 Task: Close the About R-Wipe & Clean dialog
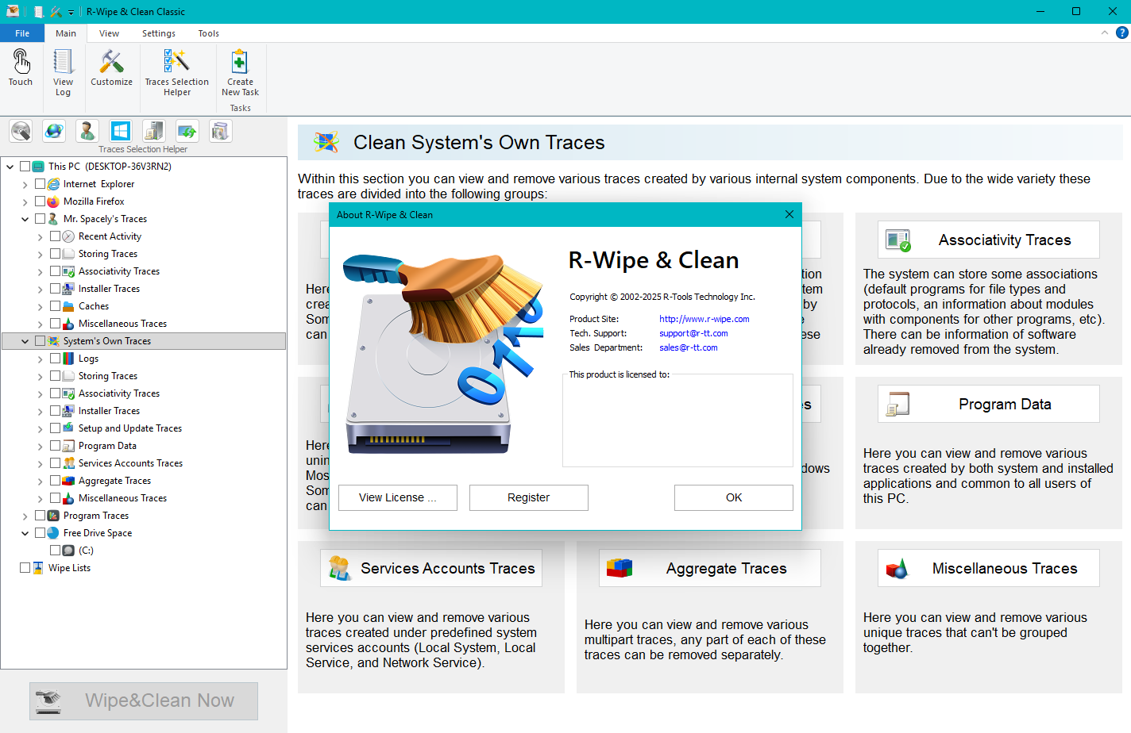tap(789, 214)
